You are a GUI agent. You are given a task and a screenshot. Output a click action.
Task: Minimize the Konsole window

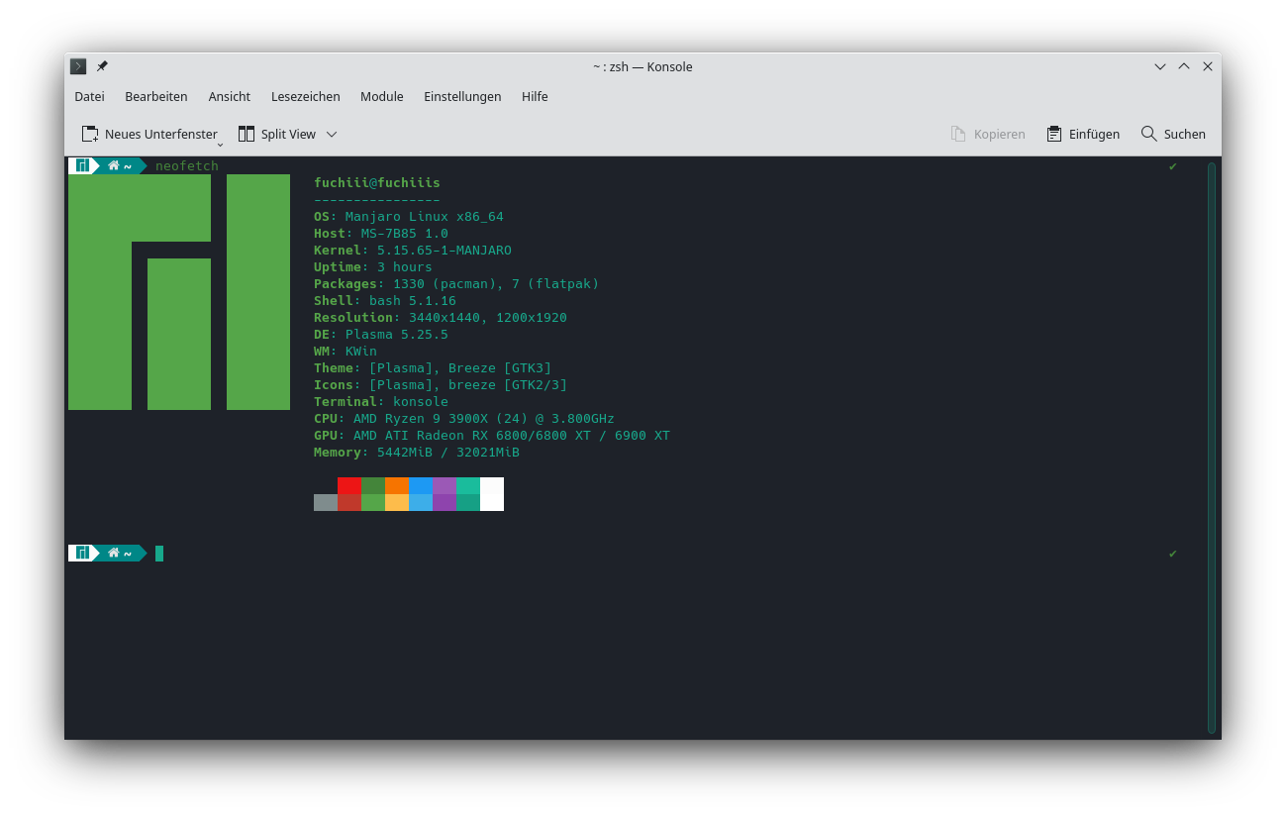coord(1160,66)
